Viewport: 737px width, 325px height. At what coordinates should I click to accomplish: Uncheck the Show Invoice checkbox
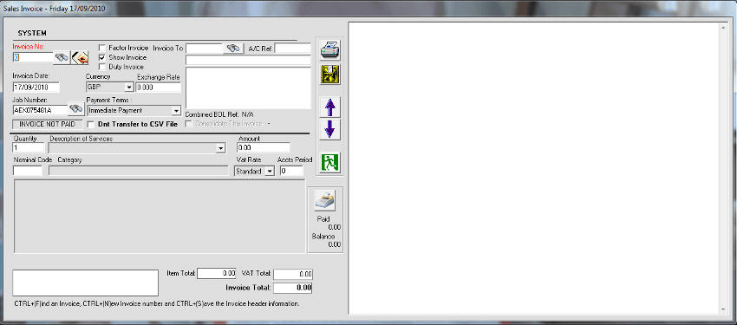pyautogui.click(x=102, y=57)
